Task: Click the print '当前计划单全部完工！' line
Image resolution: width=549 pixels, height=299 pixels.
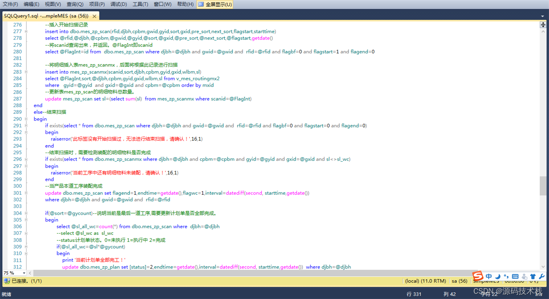Action: pyautogui.click(x=94, y=260)
